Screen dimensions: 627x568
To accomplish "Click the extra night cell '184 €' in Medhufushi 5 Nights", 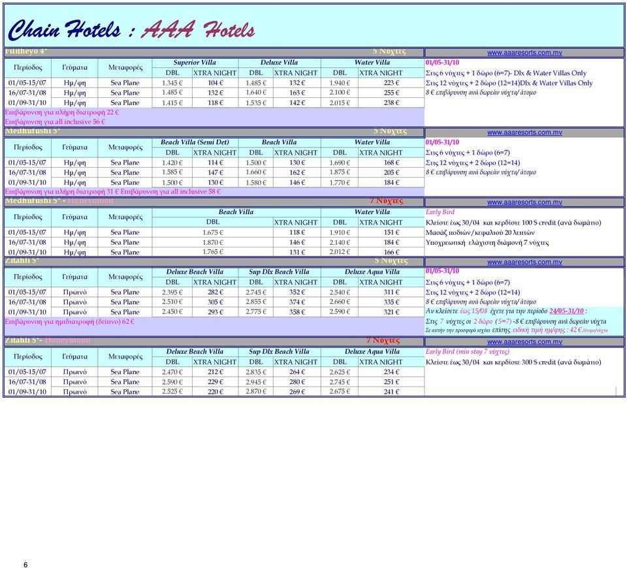I will click(391, 182).
